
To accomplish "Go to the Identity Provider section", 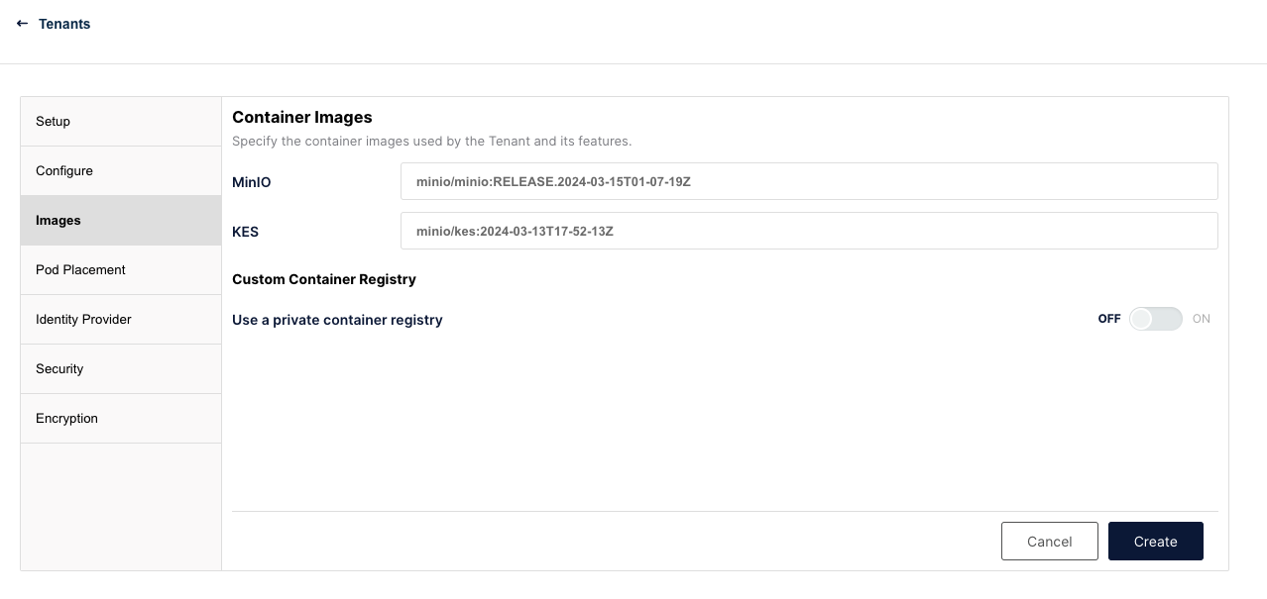I will (121, 320).
